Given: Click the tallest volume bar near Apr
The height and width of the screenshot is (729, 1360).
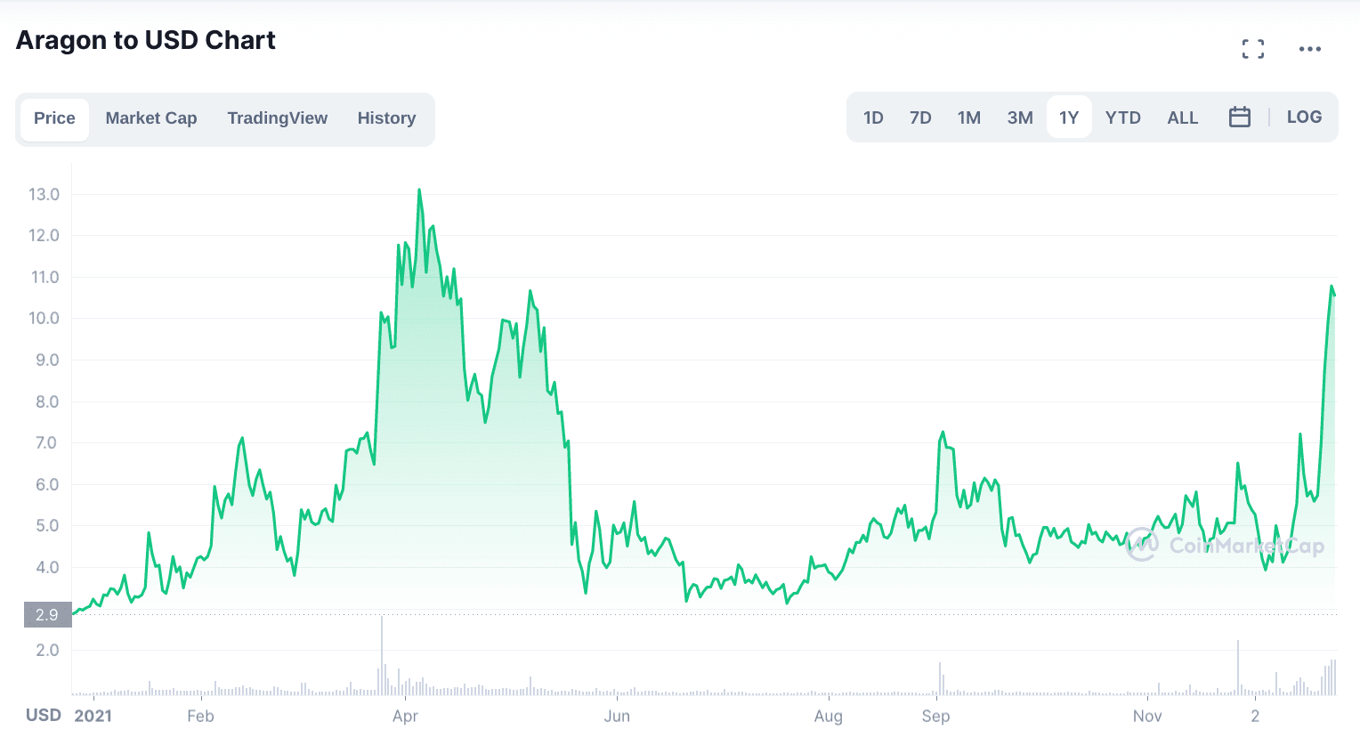Looking at the screenshot, I should point(382,655).
